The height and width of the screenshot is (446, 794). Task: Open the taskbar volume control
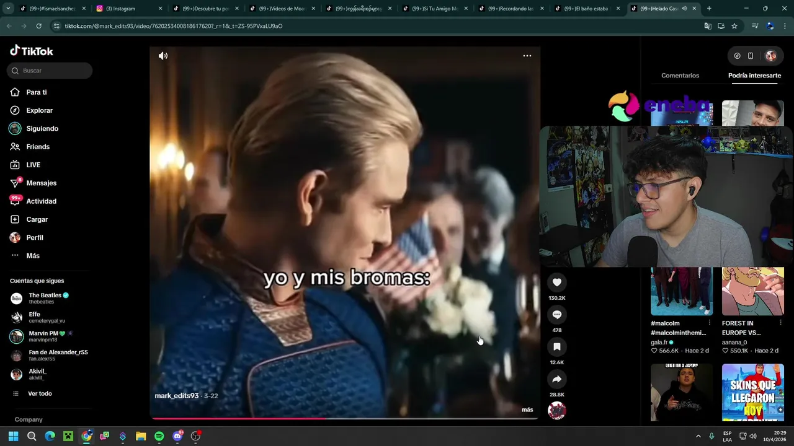[753, 436]
